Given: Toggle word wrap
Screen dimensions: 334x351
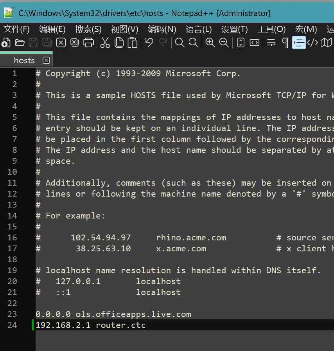Looking at the screenshot, I should click(x=271, y=43).
